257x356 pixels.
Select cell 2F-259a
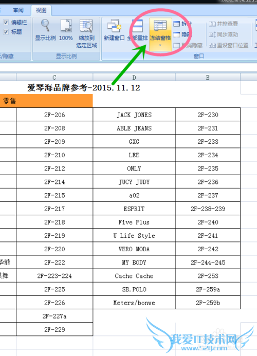(x=208, y=289)
